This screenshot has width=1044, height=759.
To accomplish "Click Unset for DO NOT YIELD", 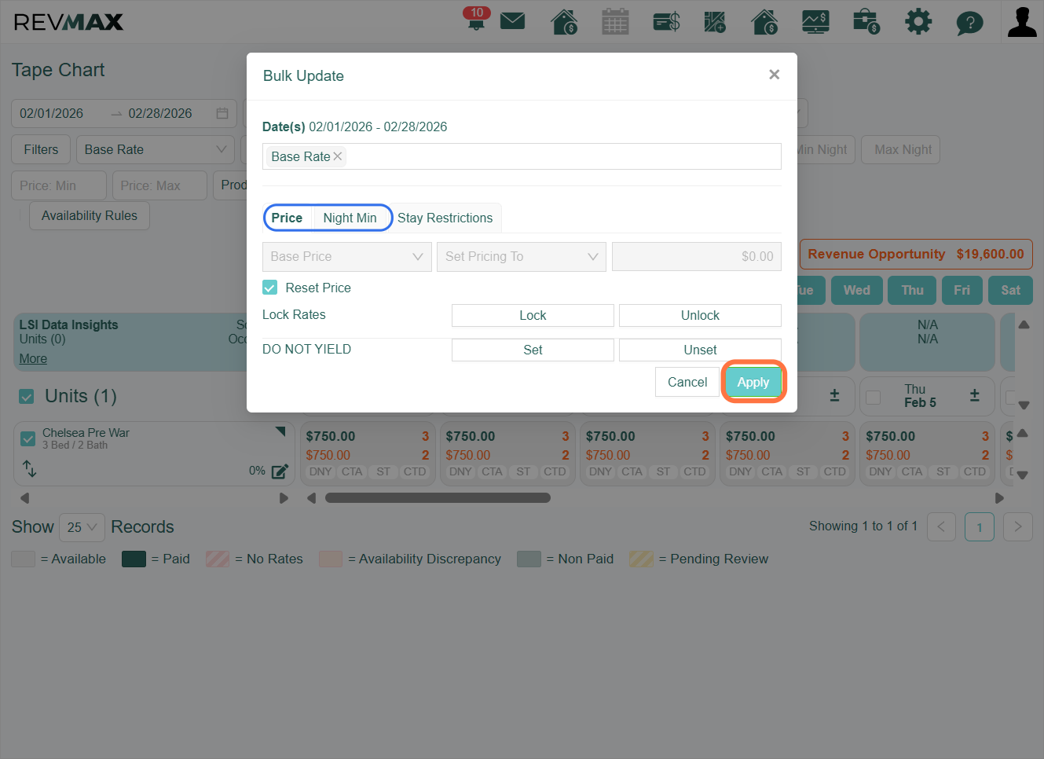I will [x=700, y=350].
